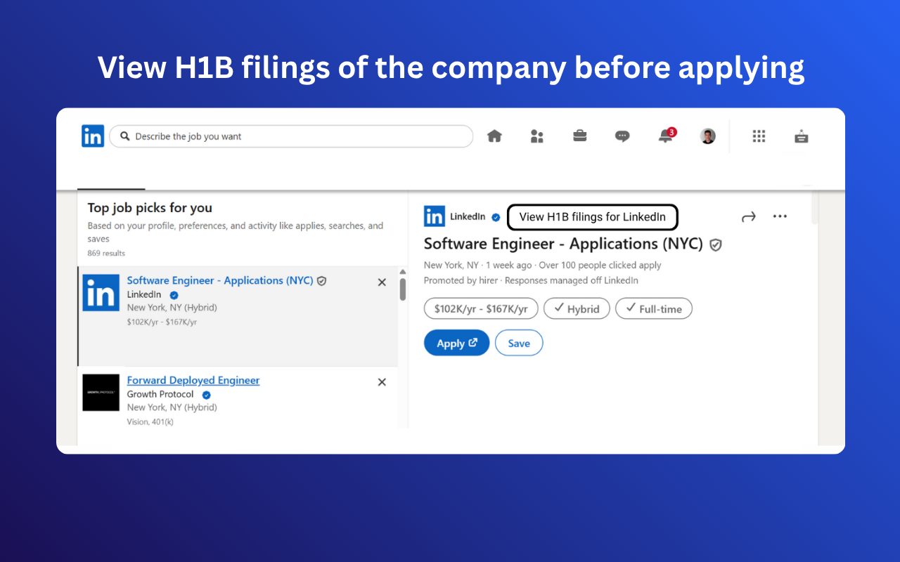Click the 'Top job picks for you' heading
Viewport: 900px width, 562px height.
pyautogui.click(x=150, y=208)
